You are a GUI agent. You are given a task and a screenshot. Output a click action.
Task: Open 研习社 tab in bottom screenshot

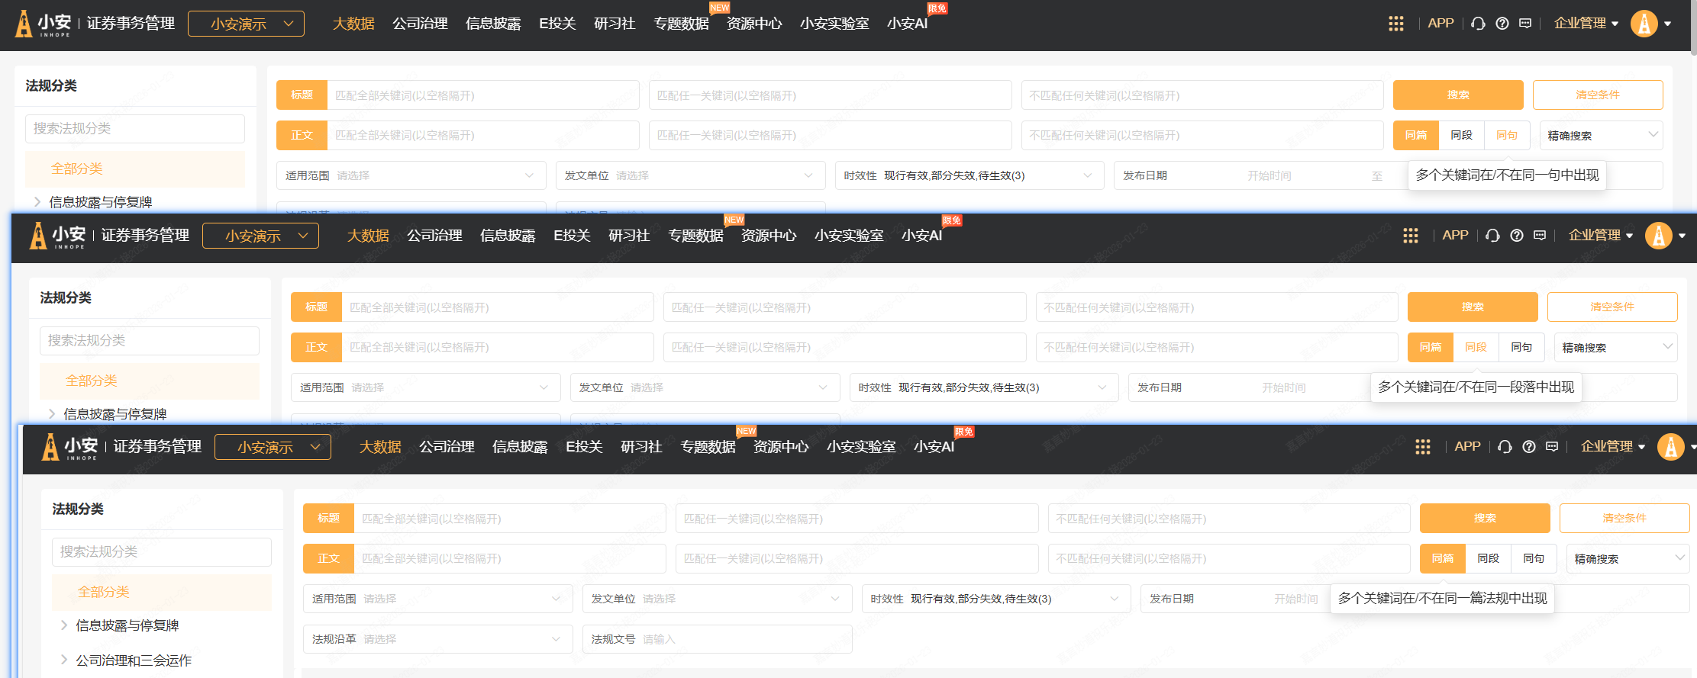(641, 447)
